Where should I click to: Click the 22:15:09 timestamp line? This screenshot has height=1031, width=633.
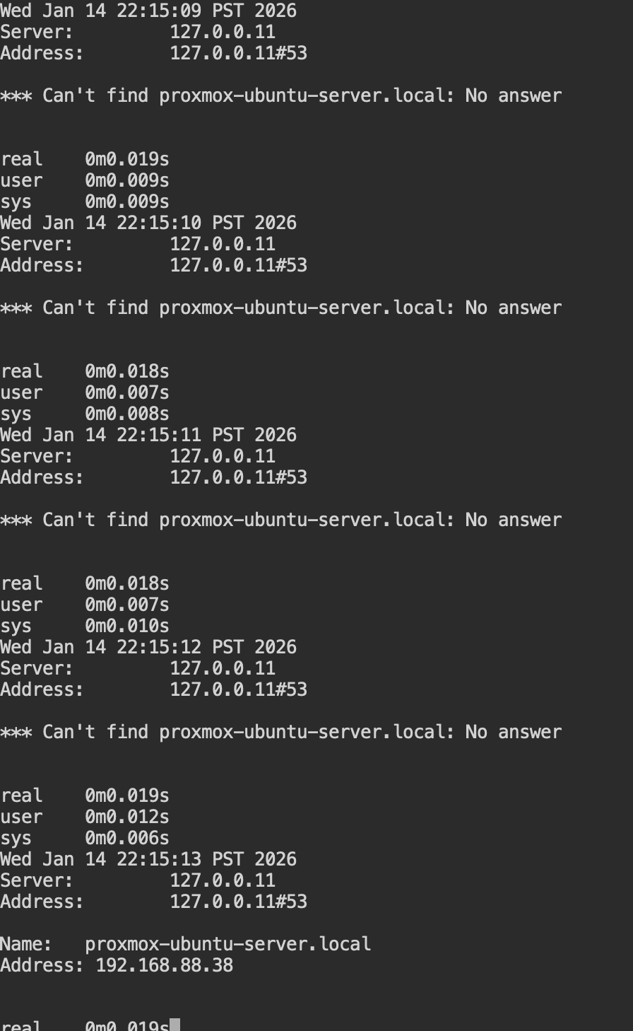click(148, 11)
